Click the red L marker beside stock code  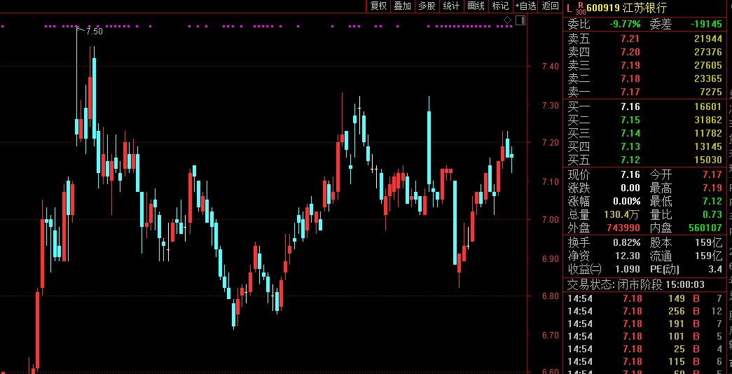tap(569, 8)
